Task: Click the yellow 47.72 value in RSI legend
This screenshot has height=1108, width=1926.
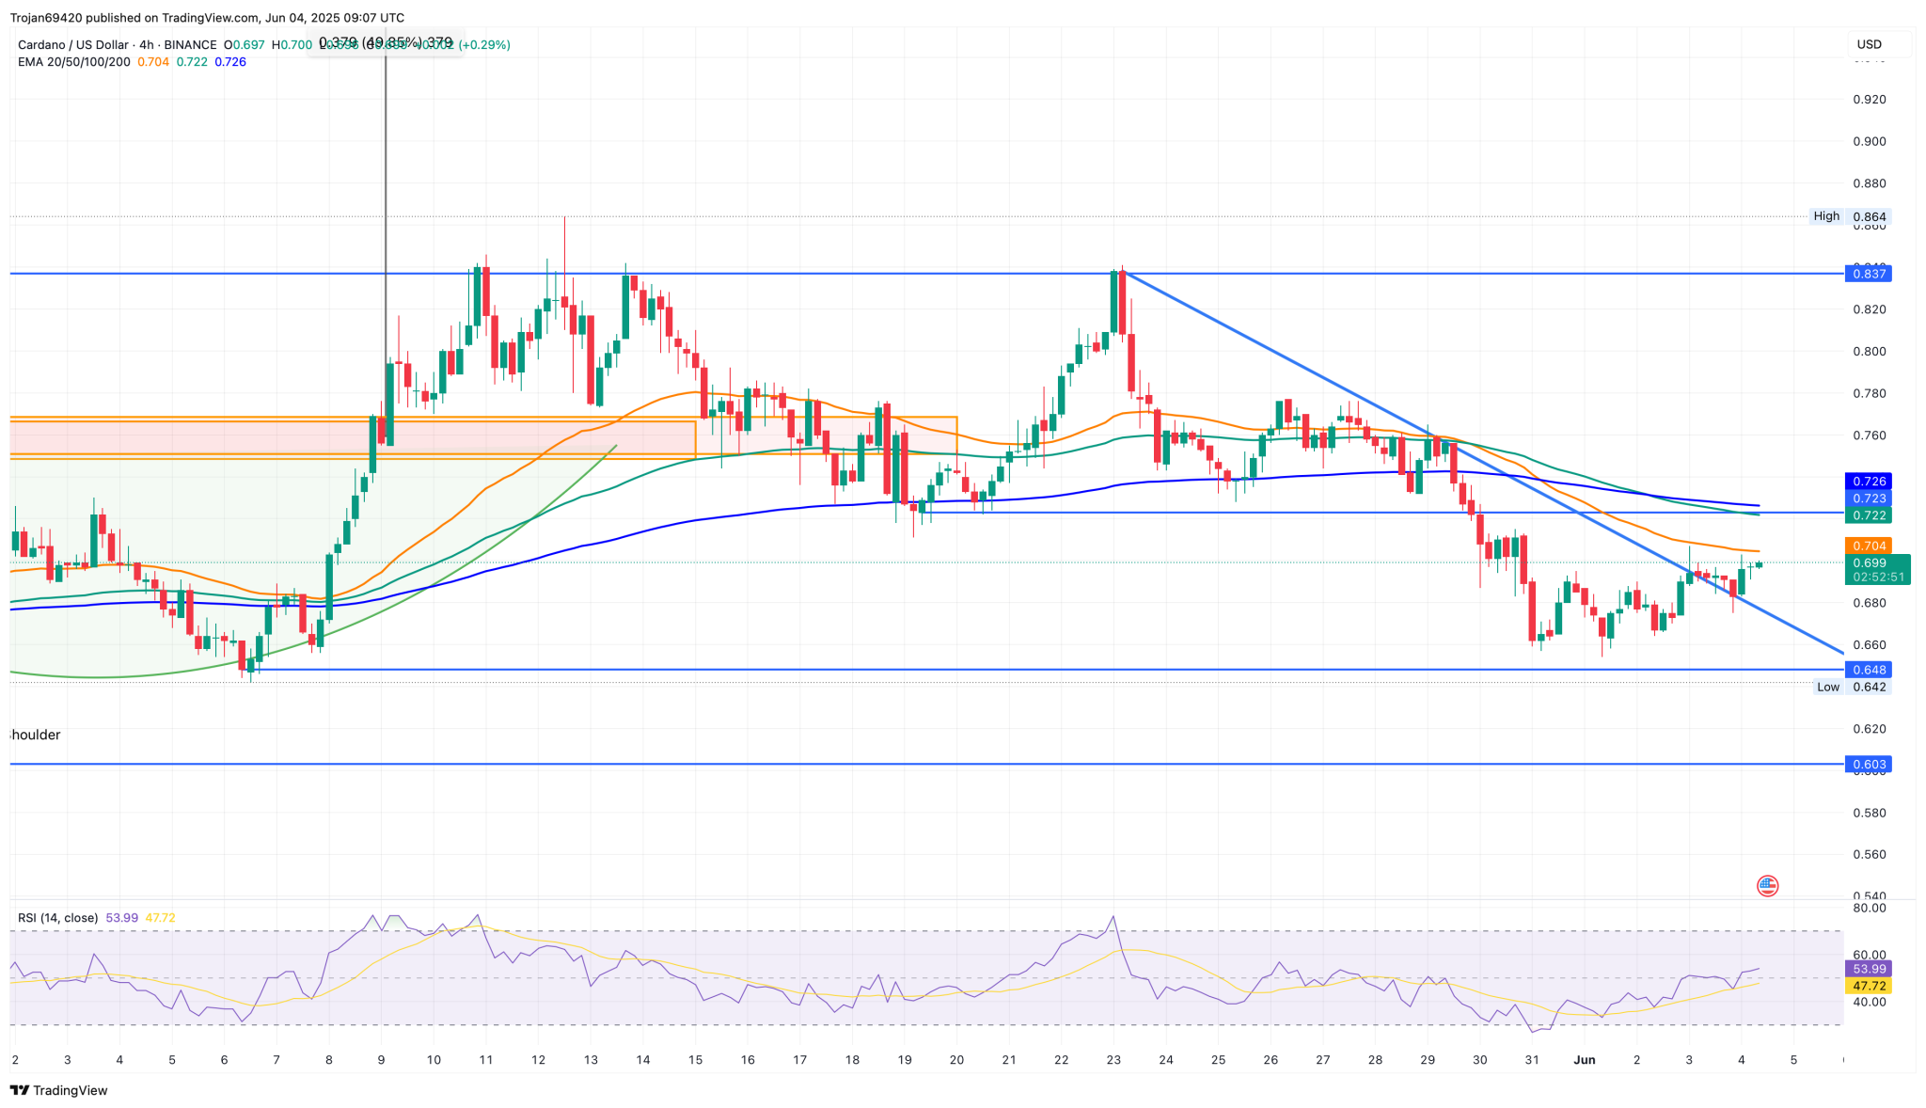Action: (x=159, y=918)
